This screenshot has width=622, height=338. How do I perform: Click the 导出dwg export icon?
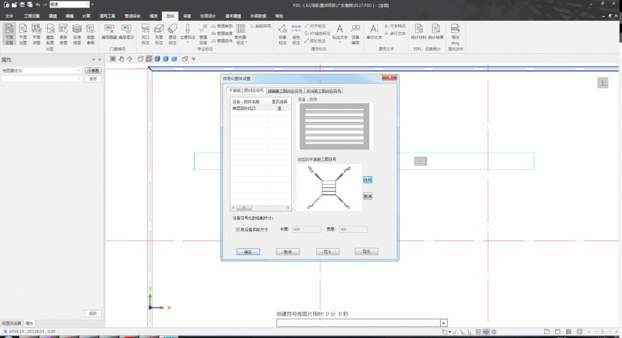pos(455,33)
